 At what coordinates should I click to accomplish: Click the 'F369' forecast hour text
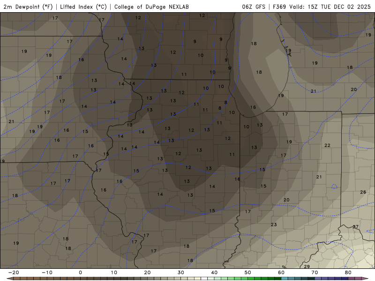tap(279, 7)
